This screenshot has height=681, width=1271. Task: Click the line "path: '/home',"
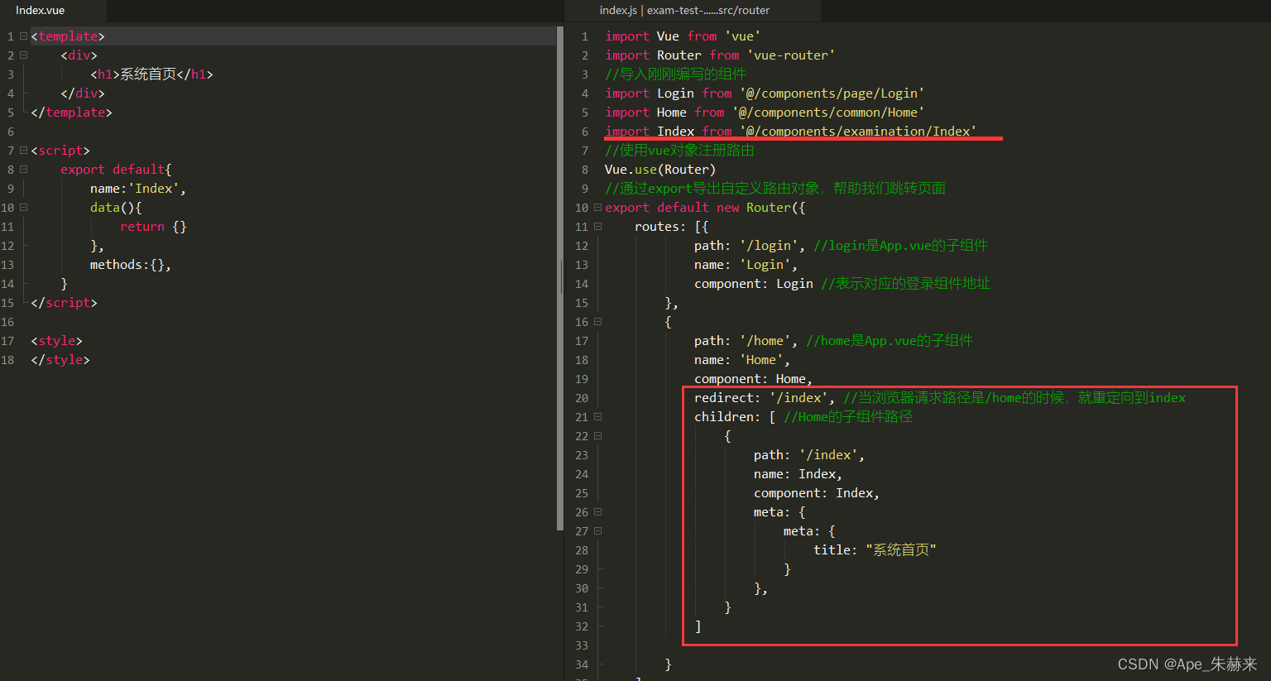[746, 341]
